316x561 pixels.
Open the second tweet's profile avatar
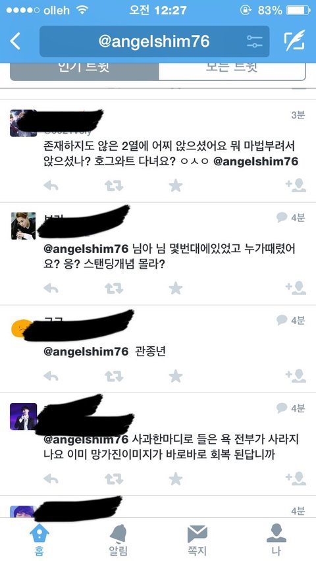(23, 226)
